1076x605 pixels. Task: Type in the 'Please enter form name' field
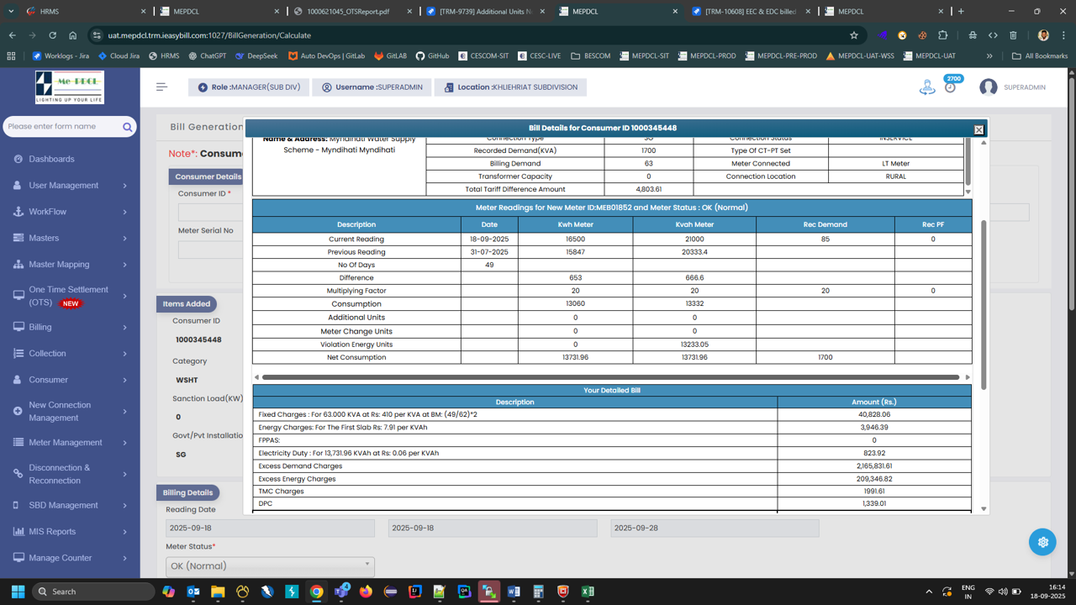(x=63, y=127)
